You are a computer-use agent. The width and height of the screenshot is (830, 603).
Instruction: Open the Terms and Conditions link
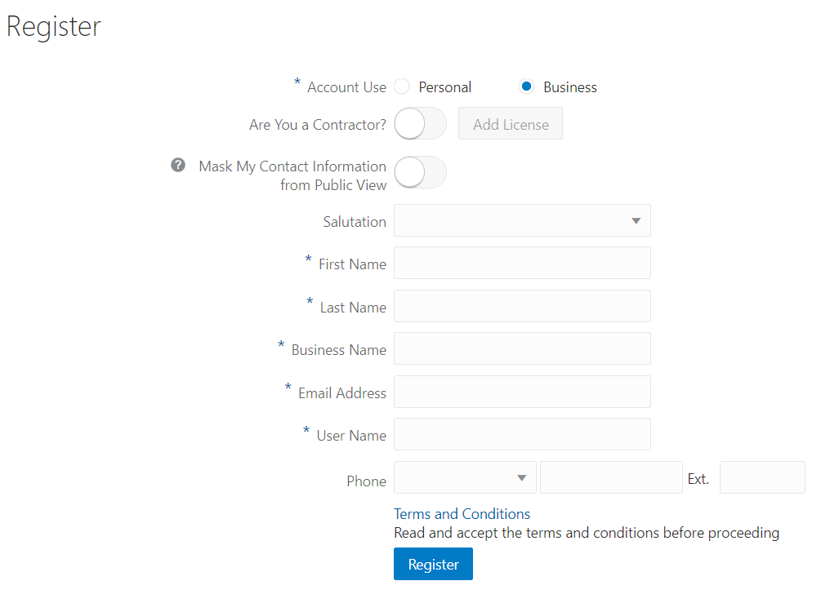click(462, 513)
